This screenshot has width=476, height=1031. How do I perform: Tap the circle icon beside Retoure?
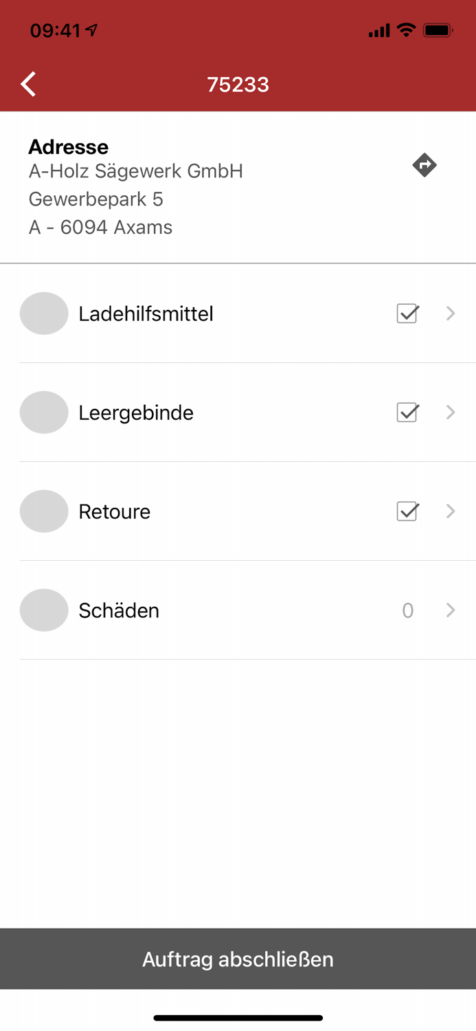click(44, 511)
